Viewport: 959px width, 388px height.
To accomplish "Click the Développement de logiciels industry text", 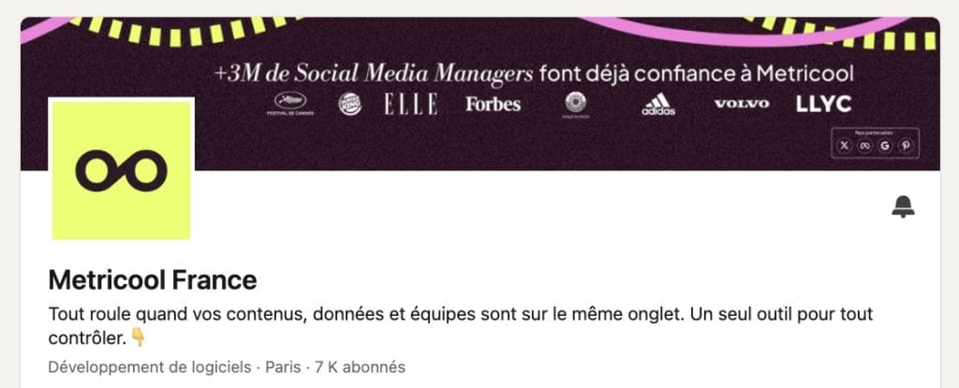I will click(x=150, y=367).
